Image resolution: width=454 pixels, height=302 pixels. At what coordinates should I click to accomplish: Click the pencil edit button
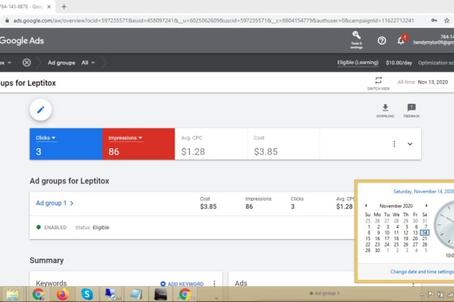41,110
